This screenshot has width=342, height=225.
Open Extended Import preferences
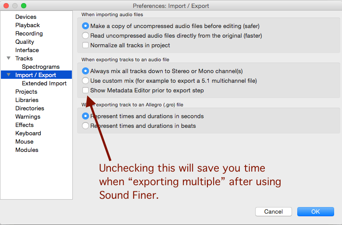pos(44,83)
